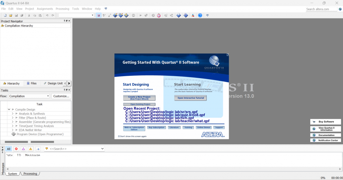Open the message Search dropdown arrow
Image resolution: width=343 pixels, height=180 pixels.
102,149
